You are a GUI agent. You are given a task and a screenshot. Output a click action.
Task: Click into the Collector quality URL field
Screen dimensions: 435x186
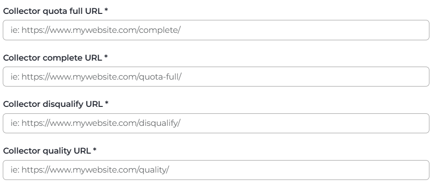216,170
